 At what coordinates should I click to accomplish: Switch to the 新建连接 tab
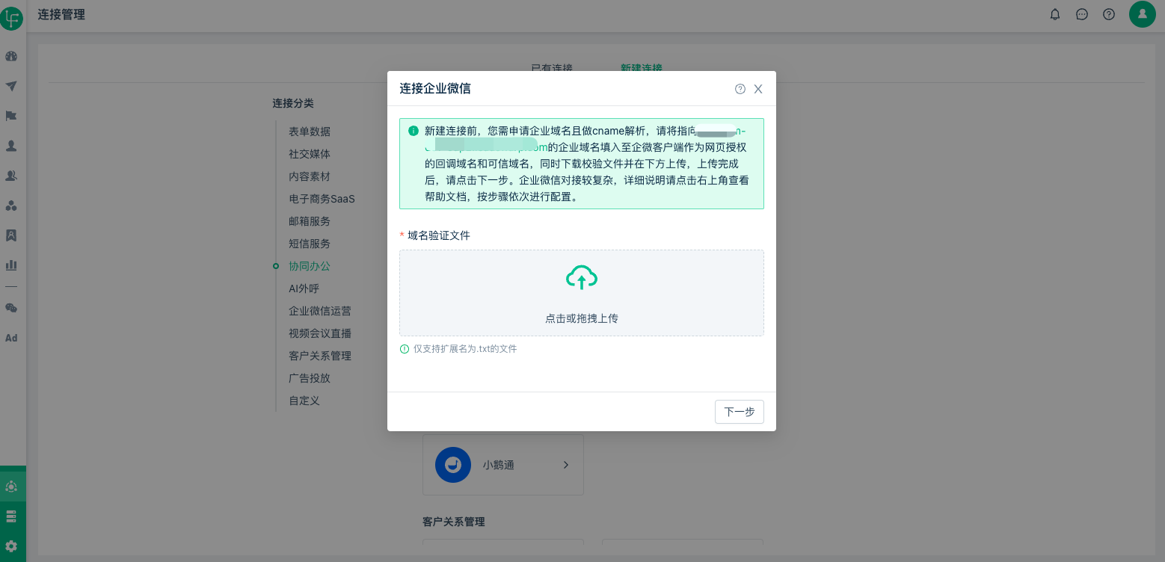pyautogui.click(x=642, y=68)
